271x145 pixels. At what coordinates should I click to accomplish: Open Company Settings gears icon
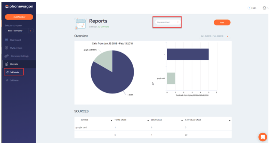(x=7, y=56)
